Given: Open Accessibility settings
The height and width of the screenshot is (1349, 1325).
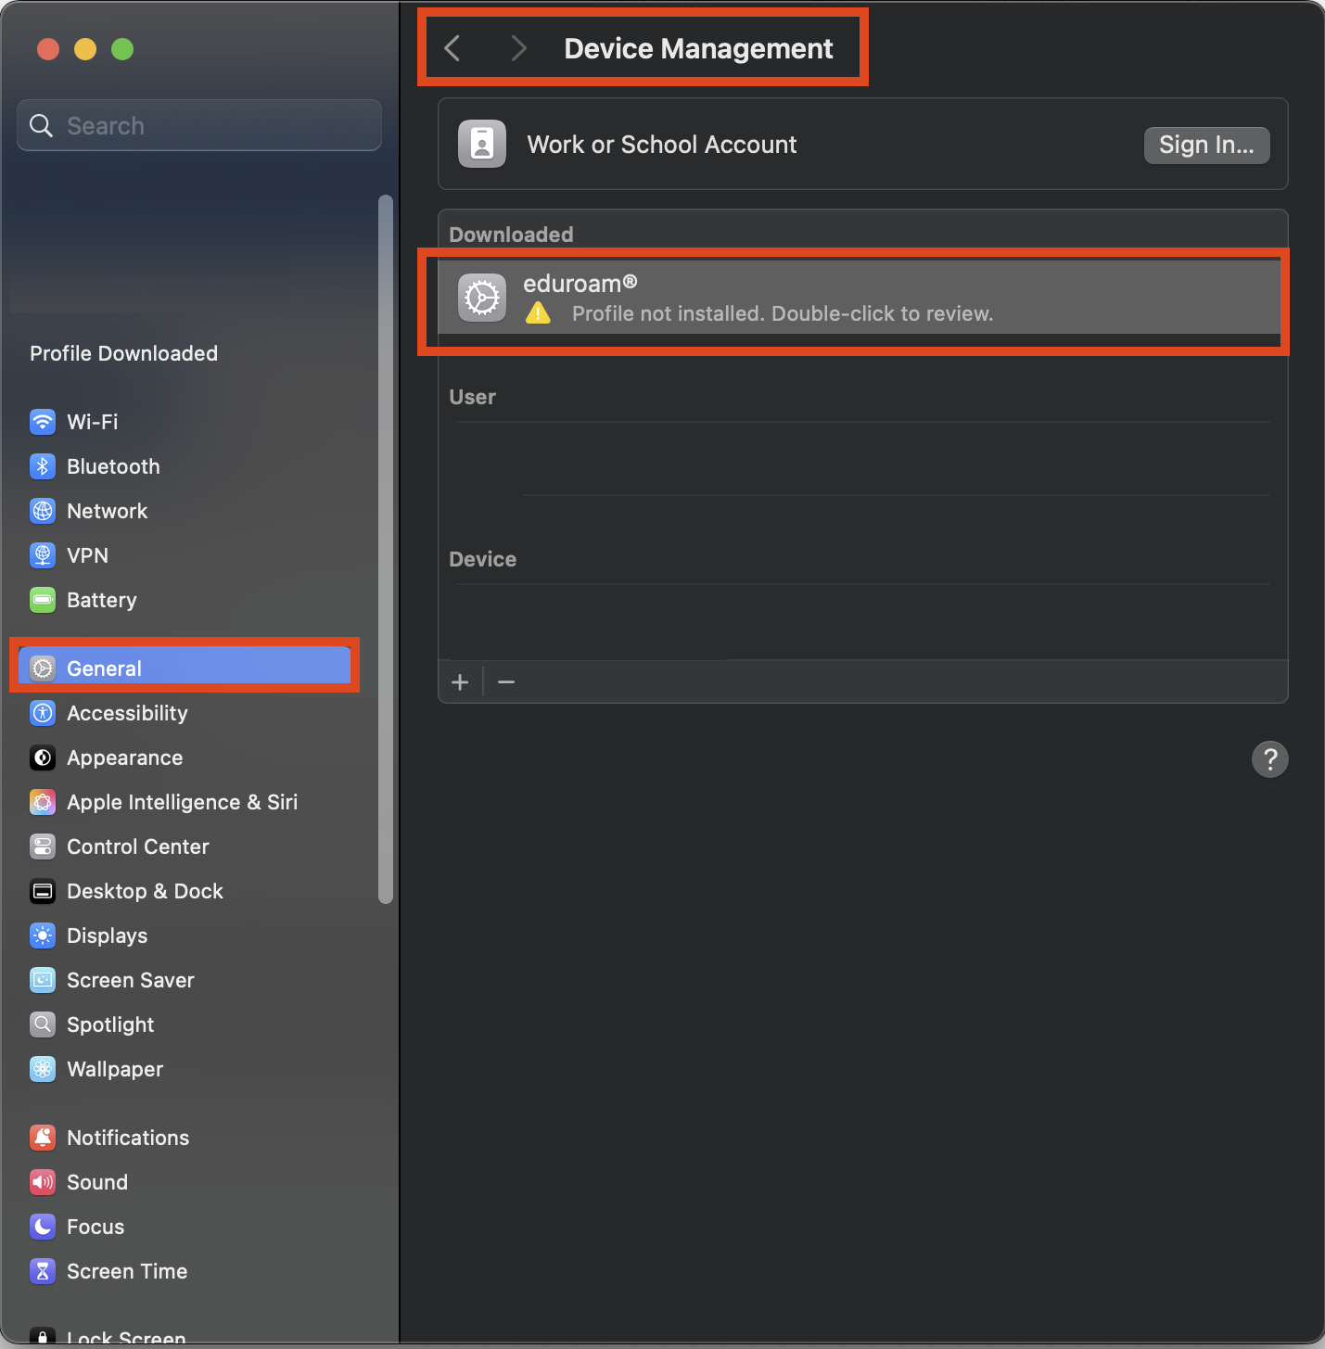Looking at the screenshot, I should pyautogui.click(x=185, y=713).
